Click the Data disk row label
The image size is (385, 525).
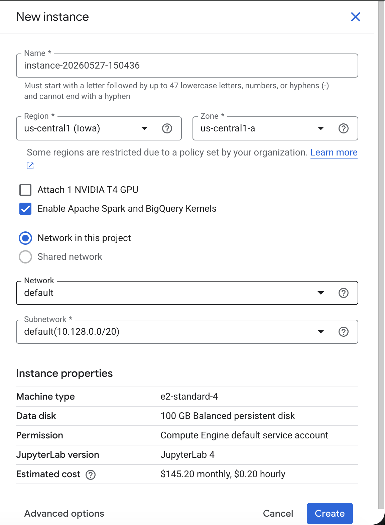tap(36, 416)
